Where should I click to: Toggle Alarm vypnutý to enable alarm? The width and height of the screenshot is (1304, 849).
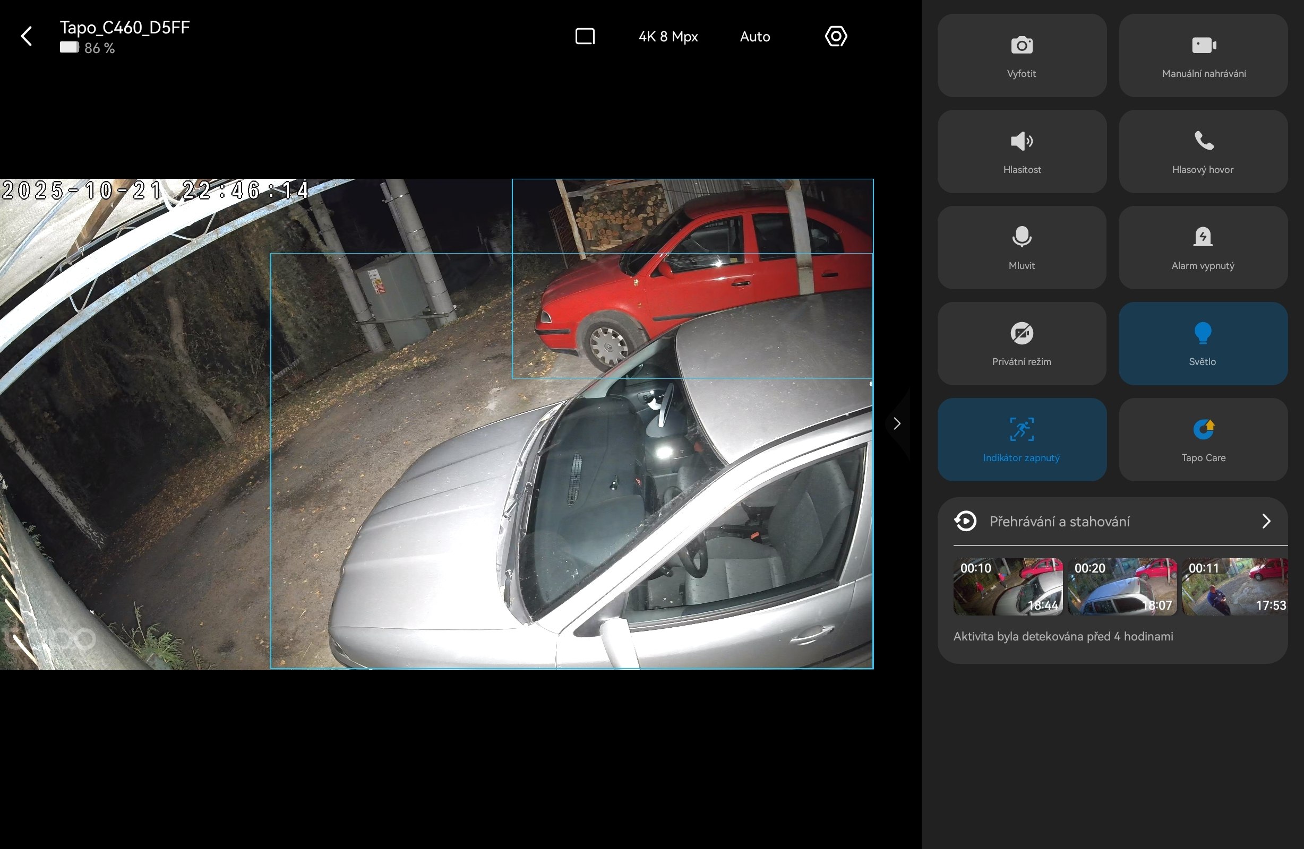[1203, 247]
